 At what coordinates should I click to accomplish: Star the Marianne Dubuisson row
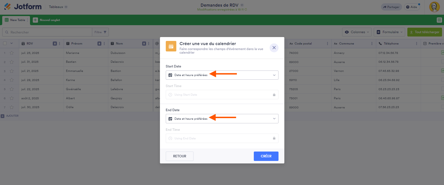pyautogui.click(x=12, y=53)
